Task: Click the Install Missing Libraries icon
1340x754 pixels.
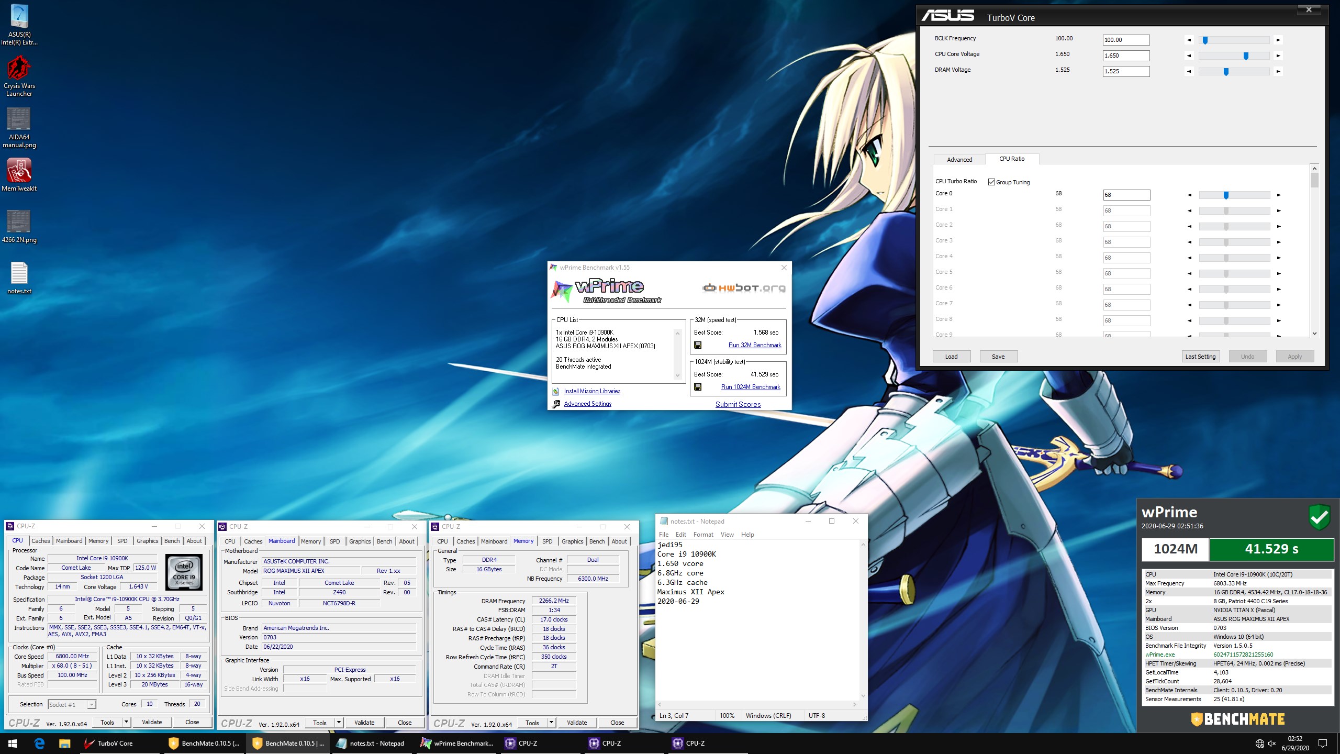Action: coord(556,391)
